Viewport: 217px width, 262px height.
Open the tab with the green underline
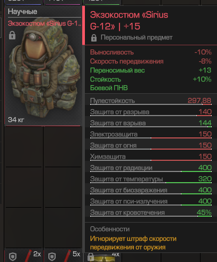[x=102, y=2]
